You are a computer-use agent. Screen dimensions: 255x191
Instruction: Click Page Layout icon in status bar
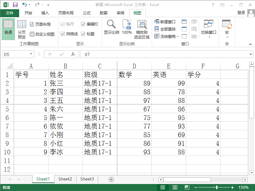click(x=175, y=187)
